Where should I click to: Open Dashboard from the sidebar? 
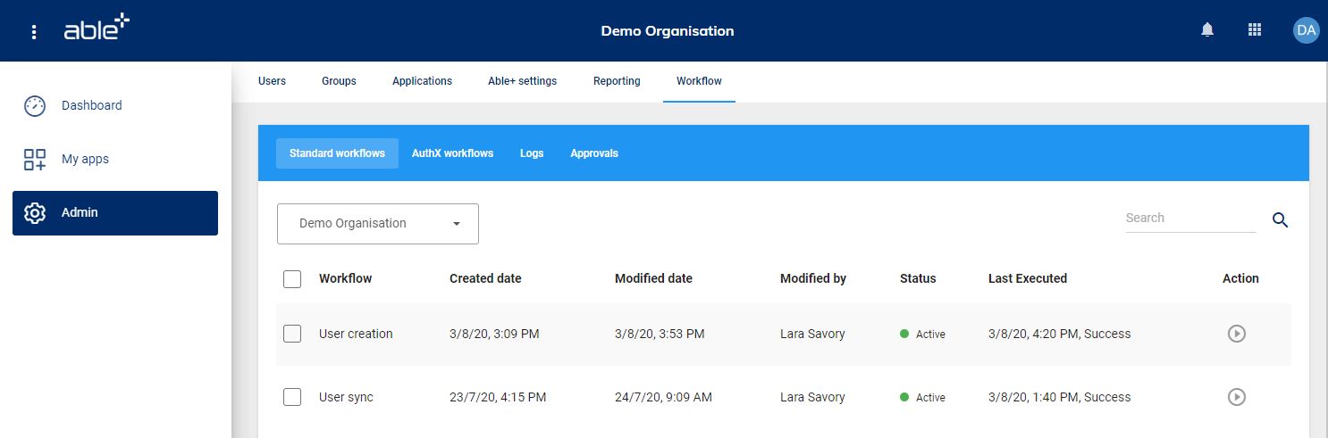pyautogui.click(x=91, y=105)
